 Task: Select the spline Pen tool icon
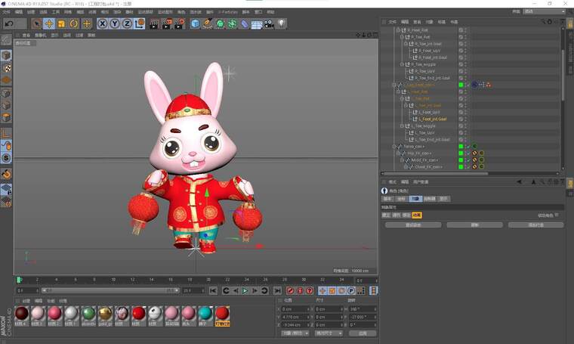208,23
